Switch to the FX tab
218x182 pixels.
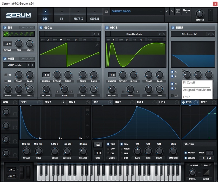tap(62, 15)
